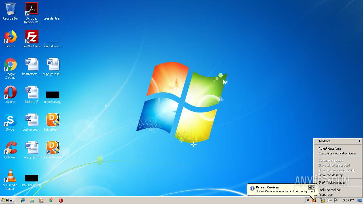Open network tray icon

pos(322,200)
